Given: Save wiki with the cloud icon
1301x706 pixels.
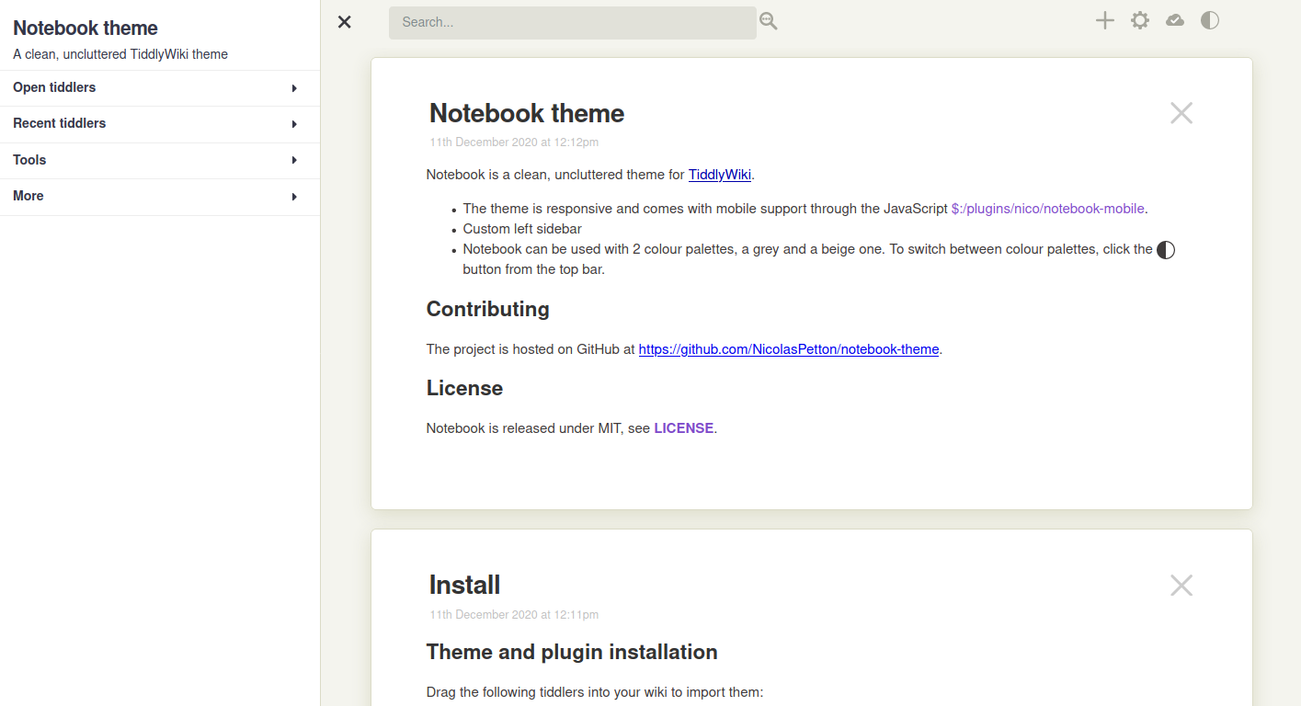Looking at the screenshot, I should tap(1175, 20).
